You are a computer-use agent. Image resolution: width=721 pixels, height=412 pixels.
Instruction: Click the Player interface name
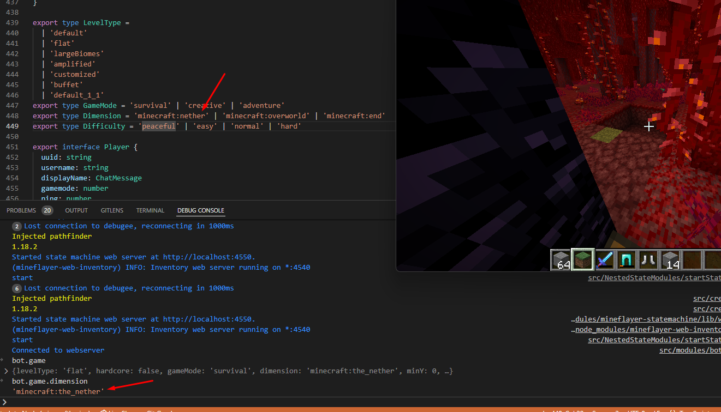[116, 147]
